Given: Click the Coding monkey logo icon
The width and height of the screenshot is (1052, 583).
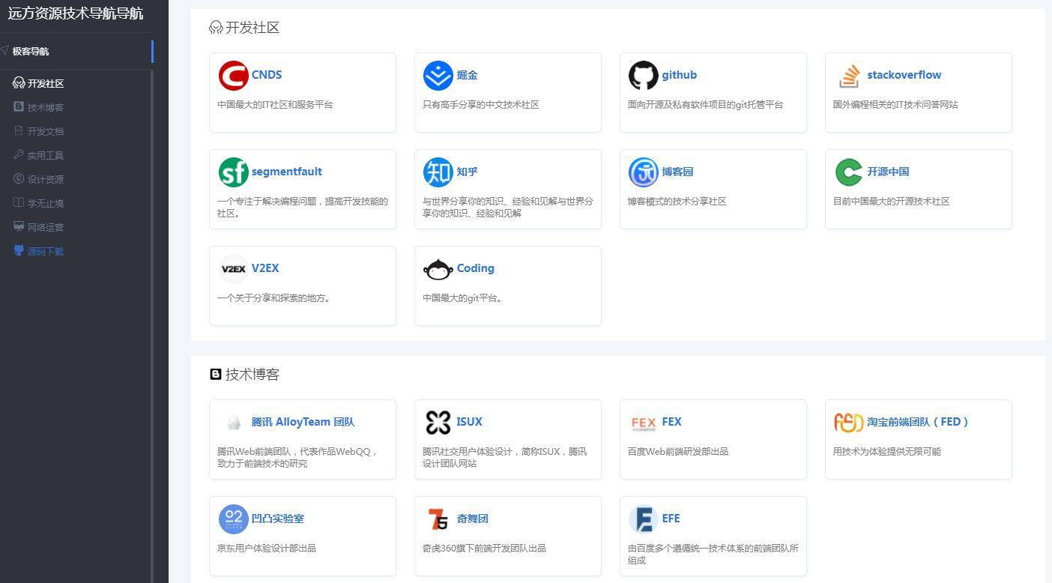Looking at the screenshot, I should click(438, 269).
